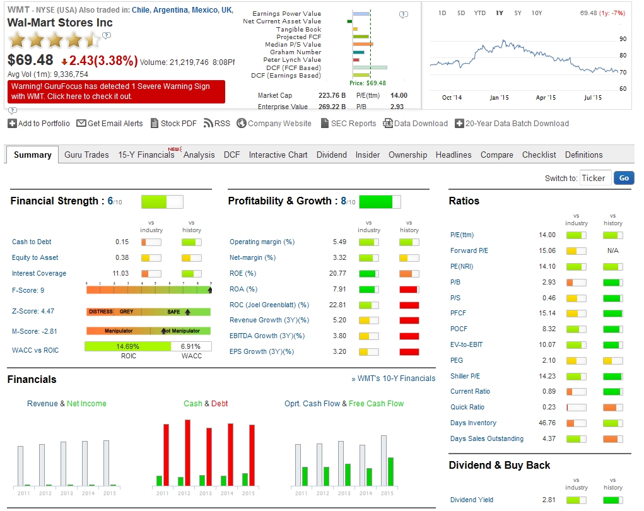Open the Guru Trades tab
This screenshot has height=511, width=644.
[x=86, y=155]
